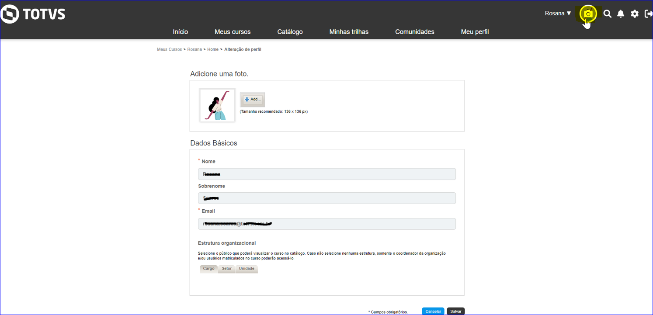This screenshot has height=315, width=653.
Task: Click the TOTVS logo
Action: [x=33, y=14]
